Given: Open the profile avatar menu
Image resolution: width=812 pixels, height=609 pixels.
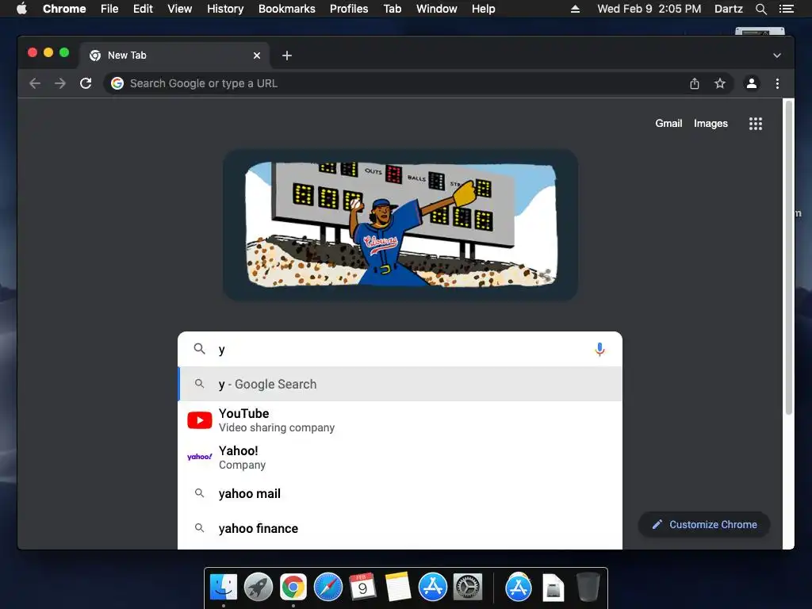Looking at the screenshot, I should [x=752, y=83].
